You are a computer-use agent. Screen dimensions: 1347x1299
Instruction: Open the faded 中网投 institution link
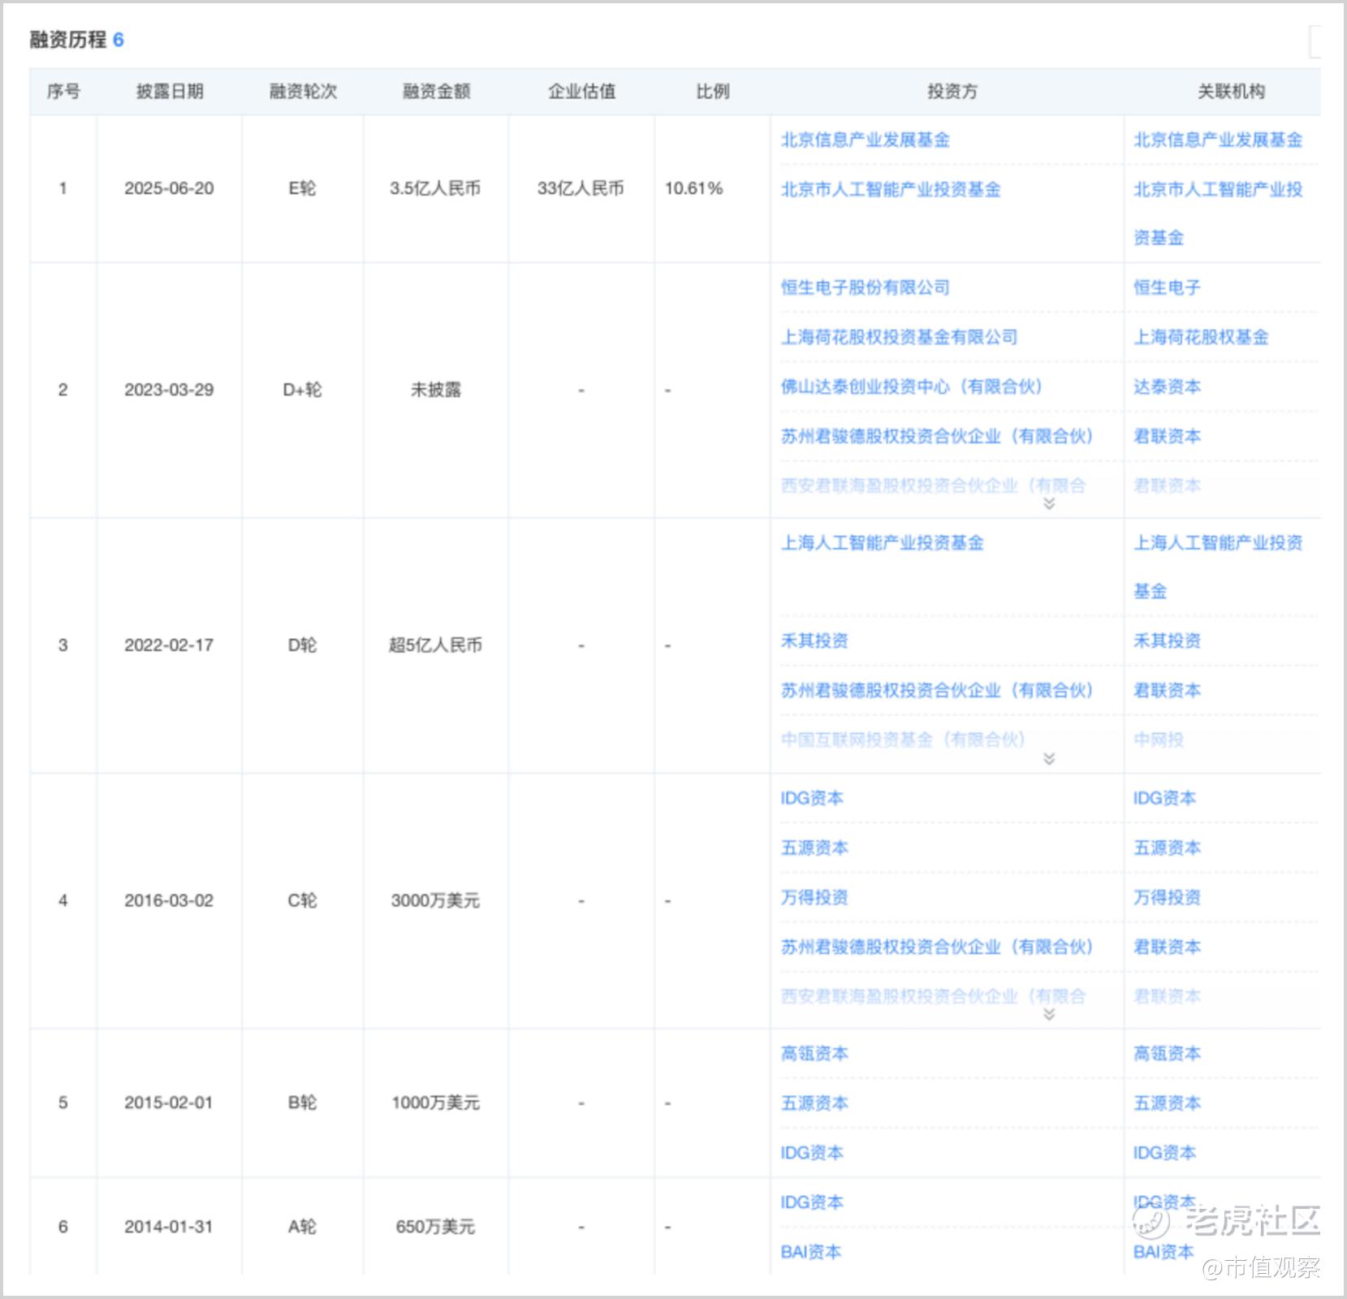point(1159,740)
